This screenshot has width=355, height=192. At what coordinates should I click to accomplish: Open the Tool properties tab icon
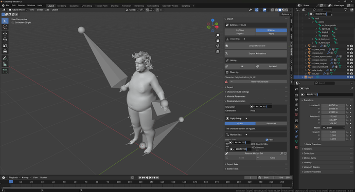pyautogui.click(x=296, y=89)
